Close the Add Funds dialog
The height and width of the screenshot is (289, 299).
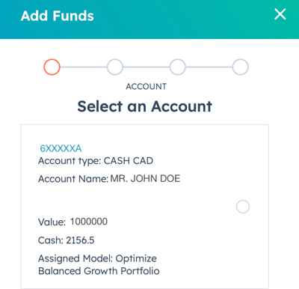tap(280, 14)
